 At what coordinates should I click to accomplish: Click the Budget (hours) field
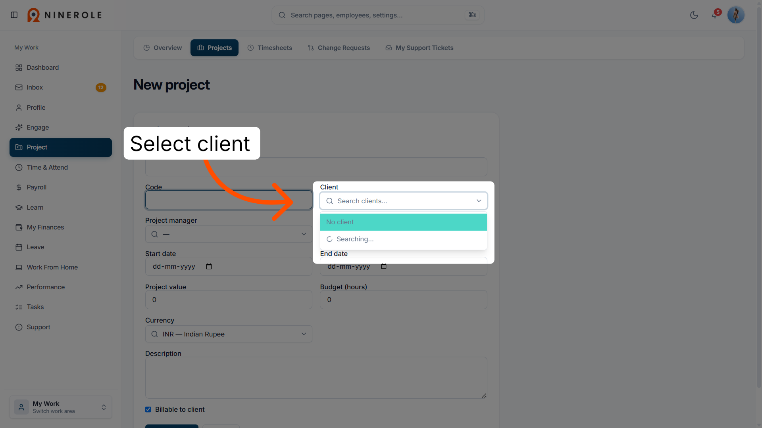pyautogui.click(x=404, y=300)
